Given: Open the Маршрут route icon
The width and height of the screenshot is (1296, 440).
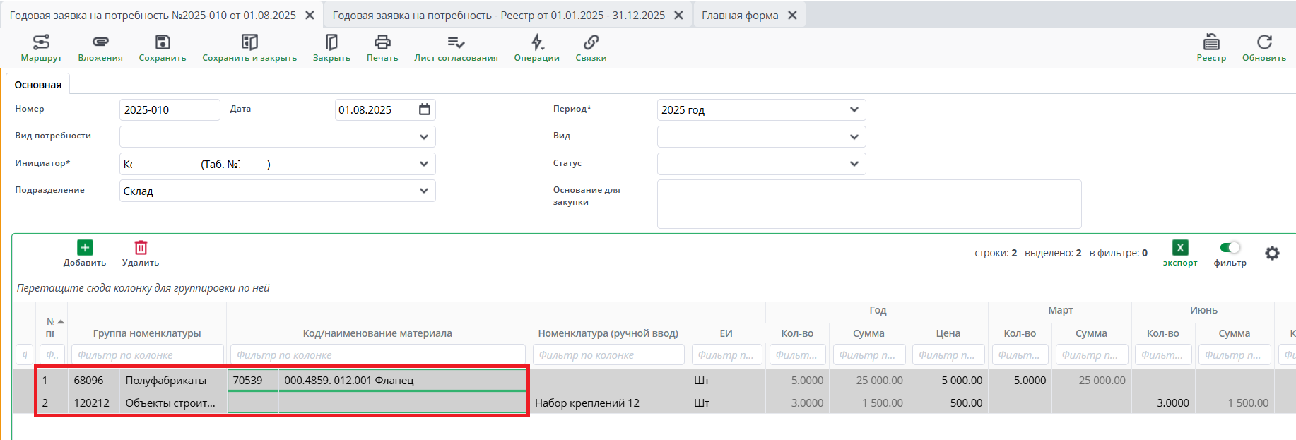Looking at the screenshot, I should tap(41, 43).
